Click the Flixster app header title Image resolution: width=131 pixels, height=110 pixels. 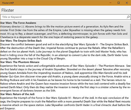coord(8,10)
